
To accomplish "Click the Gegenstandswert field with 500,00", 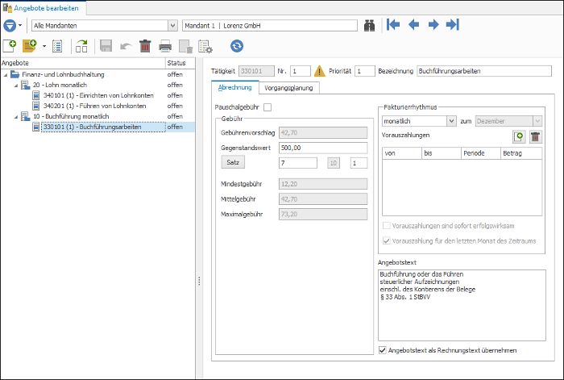I will point(323,148).
